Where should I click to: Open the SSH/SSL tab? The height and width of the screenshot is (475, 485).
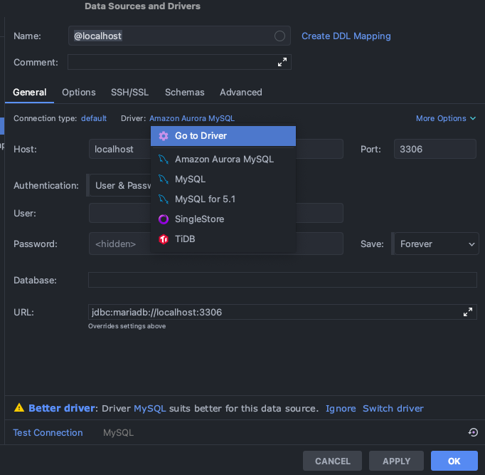129,93
